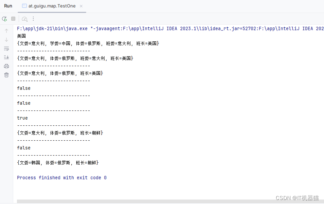
Task: Click the map line {文委=意大利, 体委=俄罗斯, 班长=朝鲜}
Action: pos(60,133)
